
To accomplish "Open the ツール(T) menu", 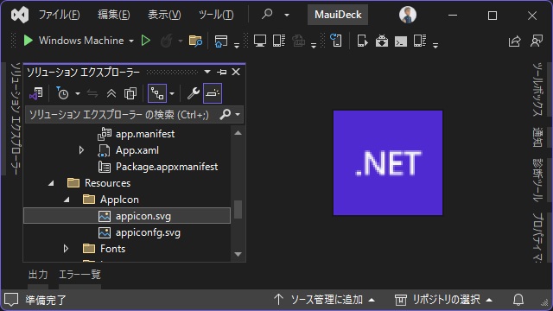I will (216, 15).
